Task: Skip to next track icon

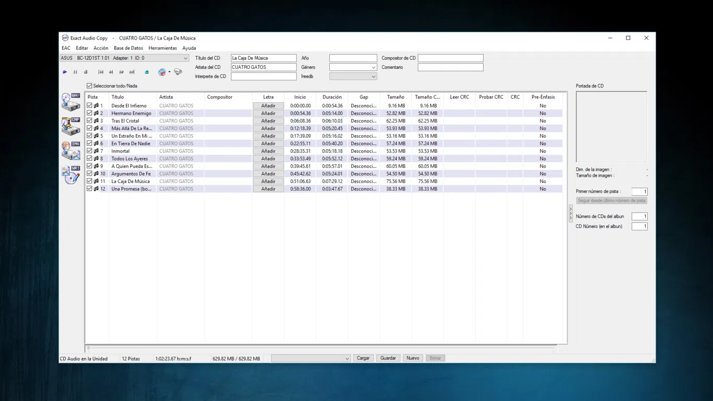Action: [132, 72]
